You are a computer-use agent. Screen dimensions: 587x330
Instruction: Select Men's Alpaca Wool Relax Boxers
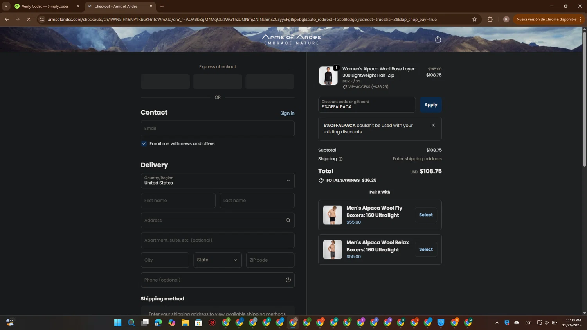426,249
